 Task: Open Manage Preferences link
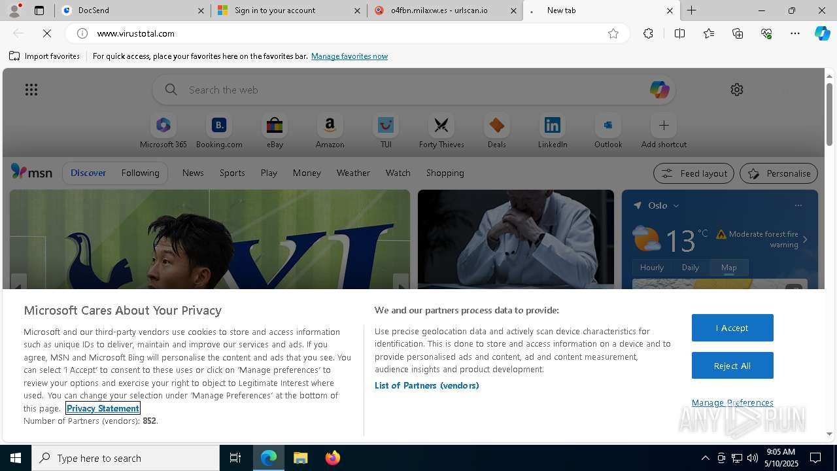click(732, 402)
